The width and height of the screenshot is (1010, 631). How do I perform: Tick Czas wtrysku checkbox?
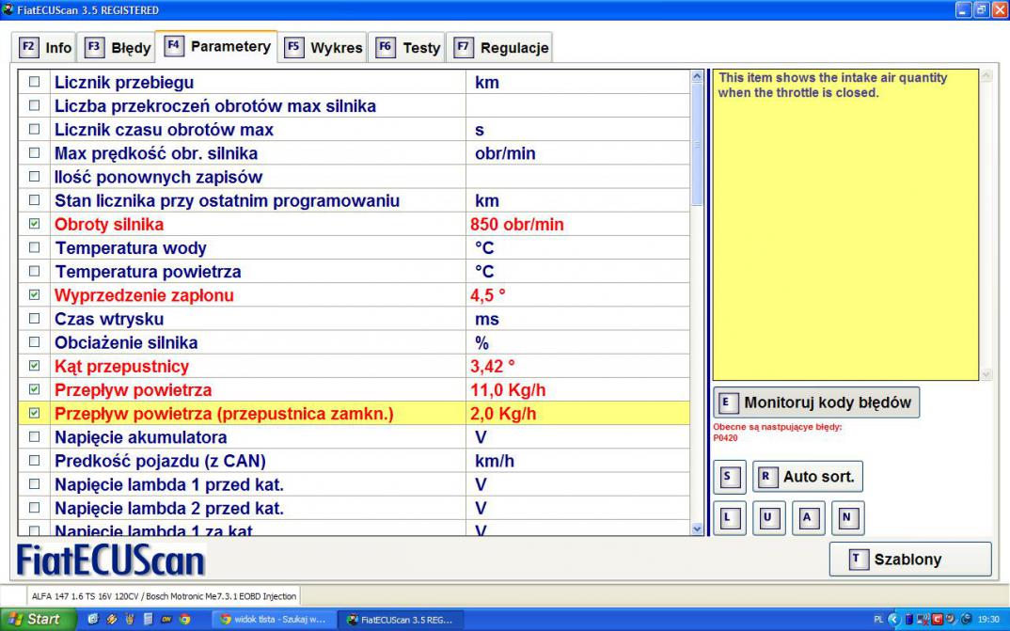tap(34, 319)
